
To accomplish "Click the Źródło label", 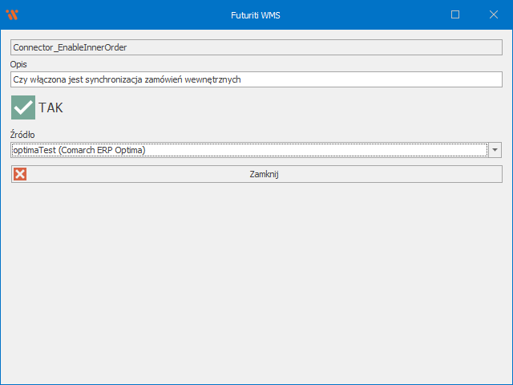I will pos(22,134).
